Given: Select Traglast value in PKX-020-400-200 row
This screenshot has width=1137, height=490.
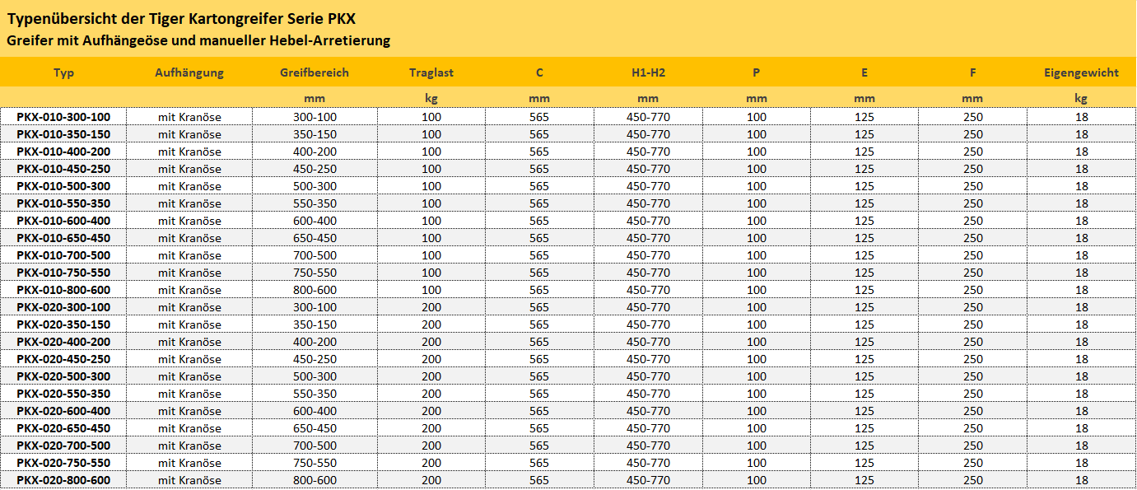Looking at the screenshot, I should [x=431, y=342].
